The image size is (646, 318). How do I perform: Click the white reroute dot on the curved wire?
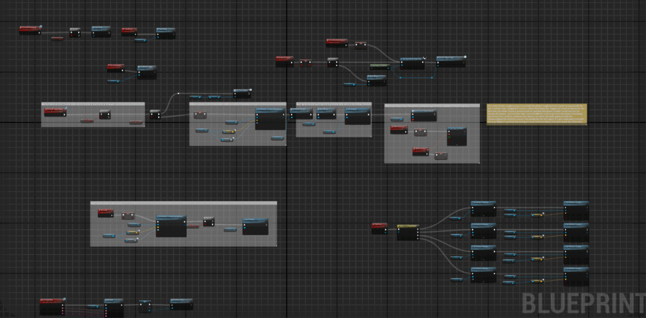(179, 93)
